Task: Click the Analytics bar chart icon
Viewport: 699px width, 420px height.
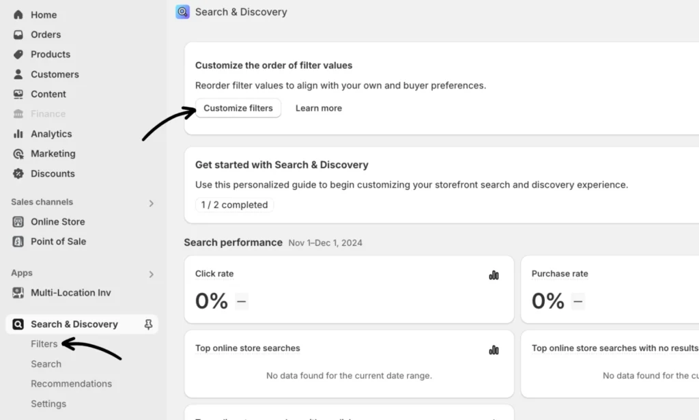Action: (18, 134)
